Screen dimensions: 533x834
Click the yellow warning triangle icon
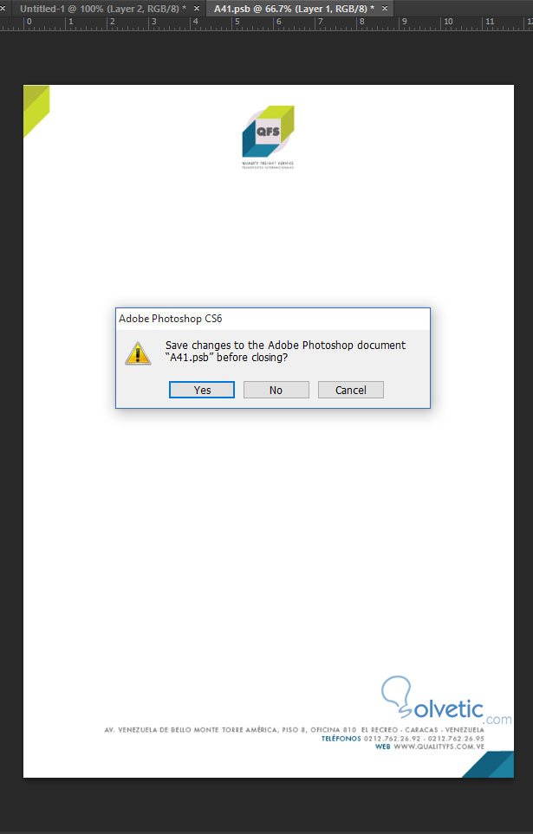coord(138,353)
